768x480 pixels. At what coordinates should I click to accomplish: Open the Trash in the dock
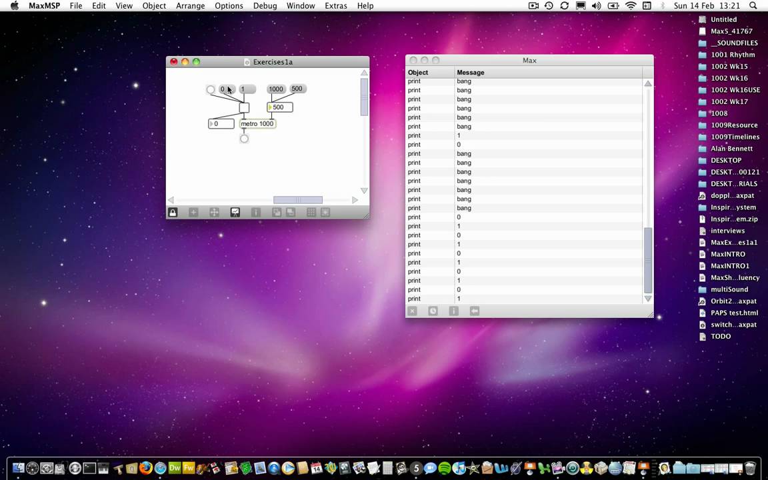750,468
